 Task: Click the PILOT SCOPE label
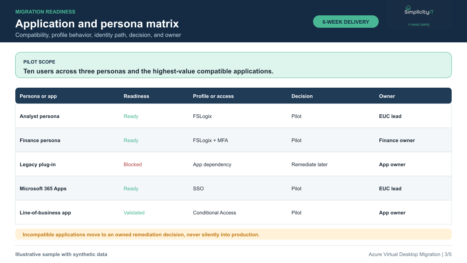tap(39, 62)
